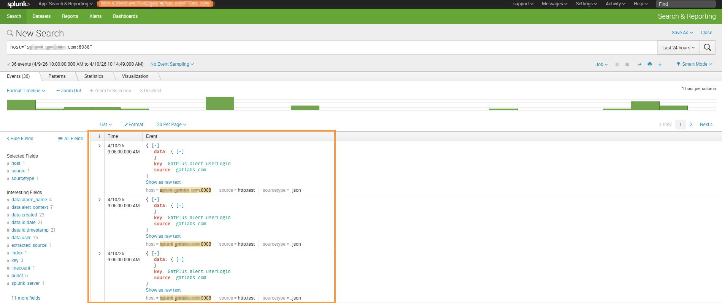
Task: Select the tallest timeline column
Action: (220, 104)
